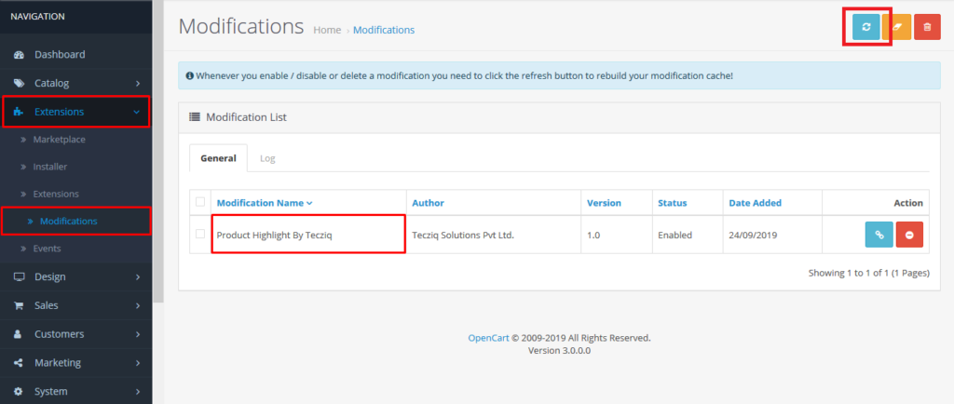The height and width of the screenshot is (404, 954).
Task: Select the General tab
Action: [218, 158]
